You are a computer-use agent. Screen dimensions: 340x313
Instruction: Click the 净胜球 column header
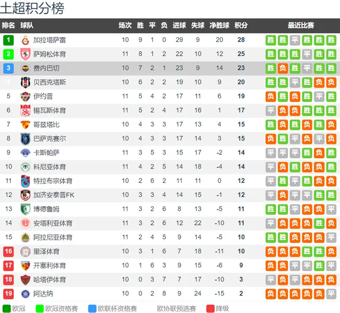219,26
